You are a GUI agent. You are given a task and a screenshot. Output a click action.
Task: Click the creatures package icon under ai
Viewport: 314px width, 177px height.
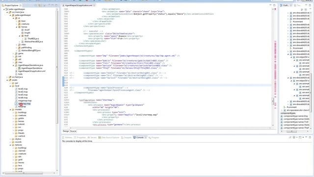tap(20, 24)
